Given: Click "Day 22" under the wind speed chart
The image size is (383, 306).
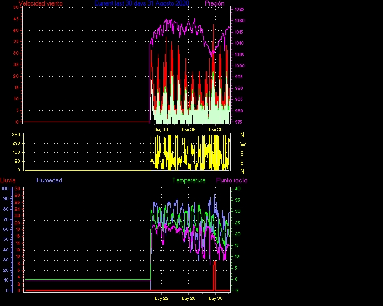Looking at the screenshot, I should tap(161, 130).
